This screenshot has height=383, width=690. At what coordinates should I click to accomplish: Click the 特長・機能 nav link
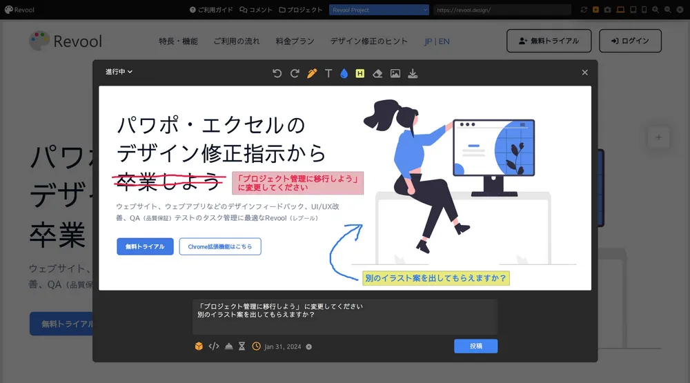pyautogui.click(x=178, y=41)
